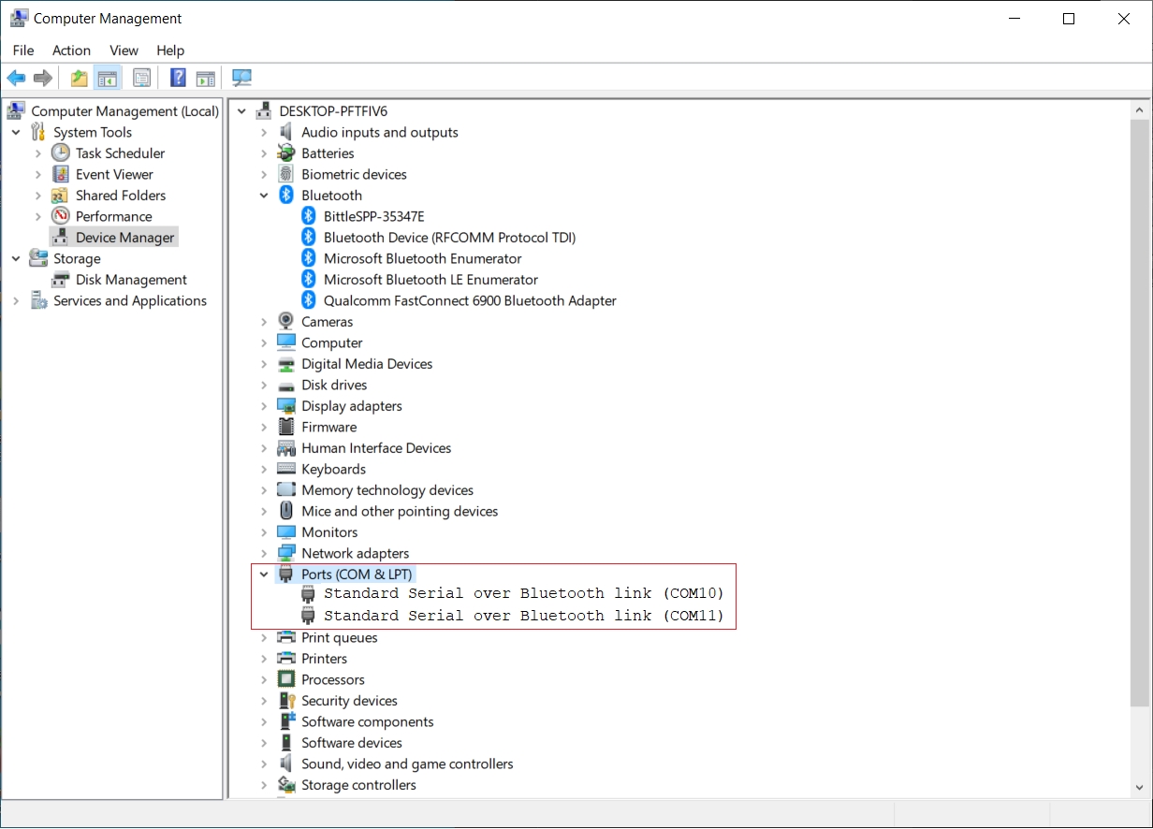This screenshot has height=829, width=1153.
Task: Click the blue Help question mark icon
Action: (x=178, y=78)
